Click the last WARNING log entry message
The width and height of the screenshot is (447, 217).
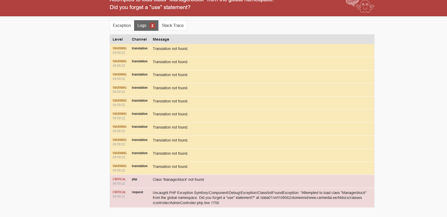tap(170, 167)
